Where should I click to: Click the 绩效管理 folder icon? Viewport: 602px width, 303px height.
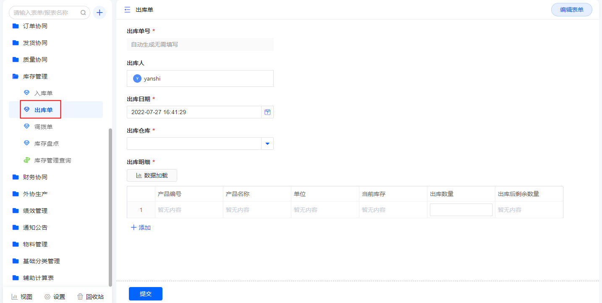point(16,211)
